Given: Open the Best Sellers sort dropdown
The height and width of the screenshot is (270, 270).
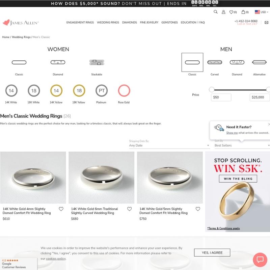Looking at the screenshot, I should pyautogui.click(x=242, y=145).
